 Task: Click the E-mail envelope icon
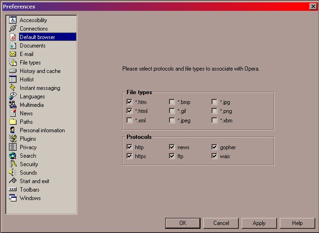[13, 54]
